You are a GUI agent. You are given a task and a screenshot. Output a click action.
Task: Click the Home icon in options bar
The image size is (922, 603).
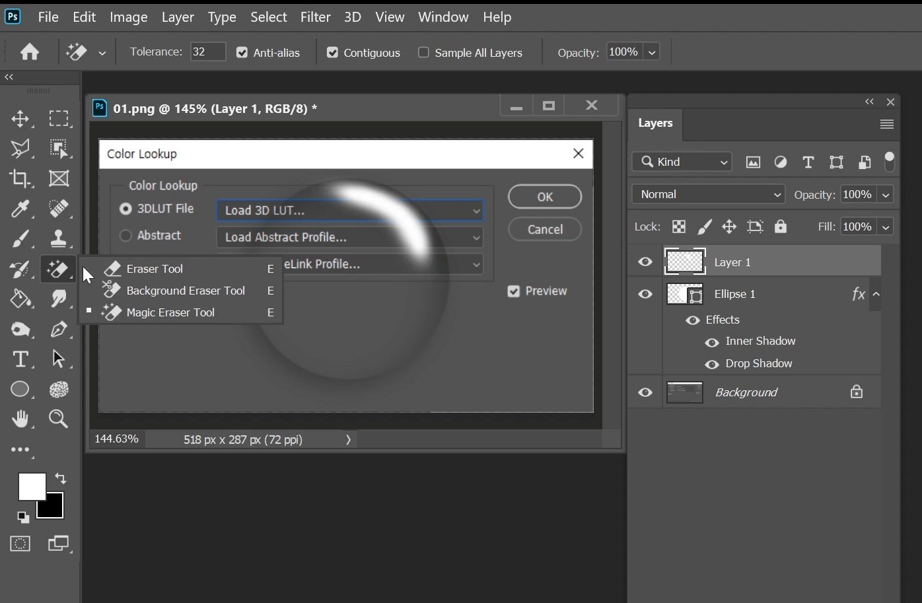(x=29, y=52)
